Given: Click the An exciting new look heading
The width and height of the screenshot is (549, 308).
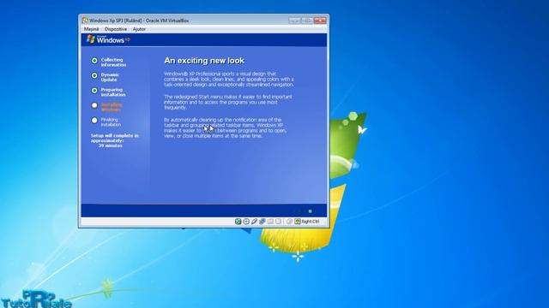Looking at the screenshot, I should point(204,61).
